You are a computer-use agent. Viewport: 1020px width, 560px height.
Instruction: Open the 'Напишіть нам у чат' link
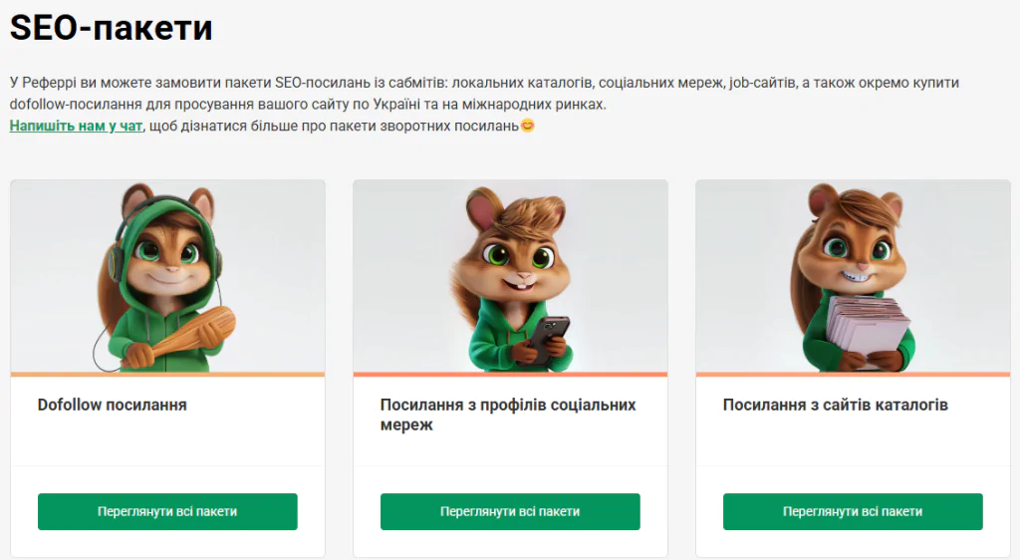[76, 126]
